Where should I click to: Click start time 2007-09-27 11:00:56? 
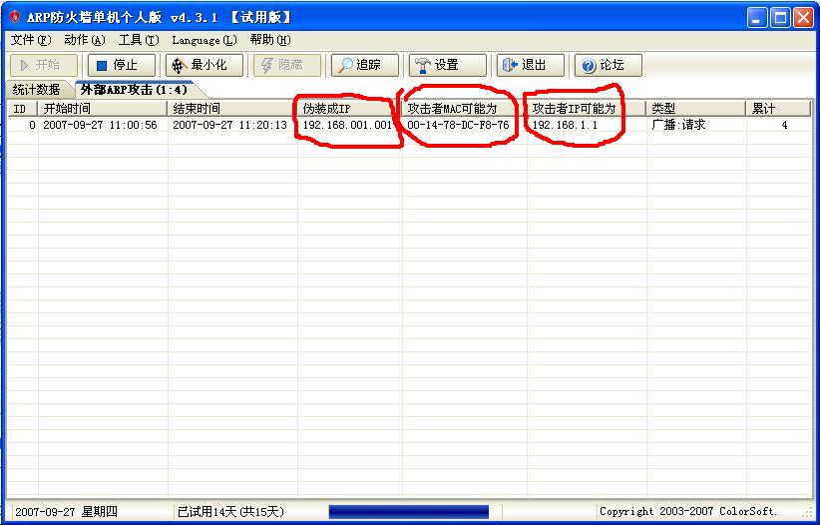click(x=100, y=125)
